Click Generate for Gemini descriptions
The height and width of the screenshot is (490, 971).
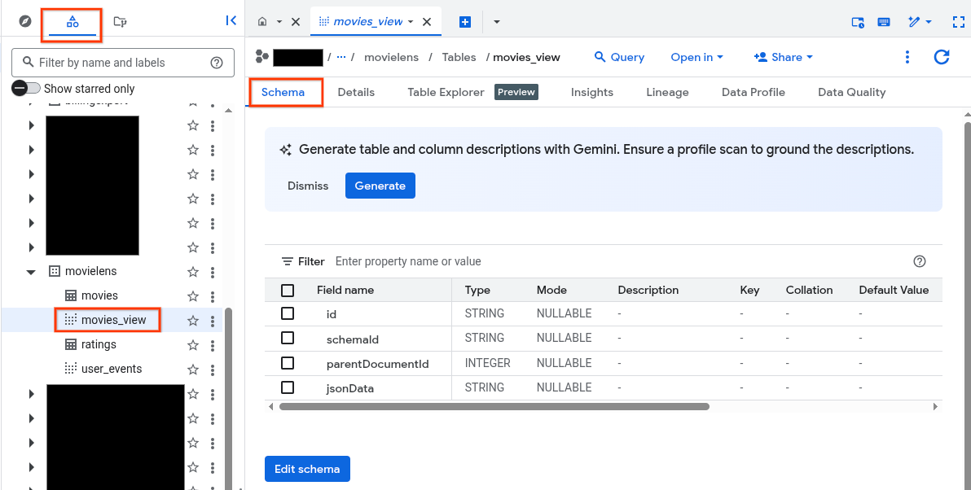click(380, 186)
